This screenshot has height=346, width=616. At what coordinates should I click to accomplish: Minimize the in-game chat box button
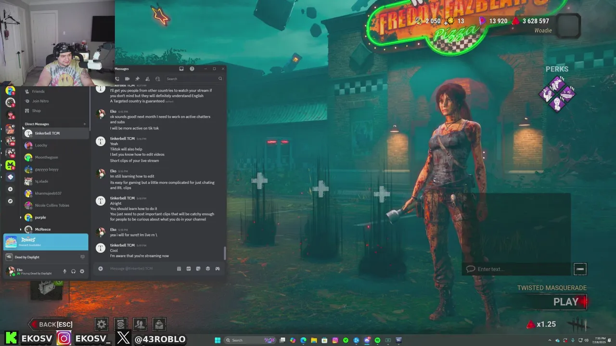[x=580, y=269]
